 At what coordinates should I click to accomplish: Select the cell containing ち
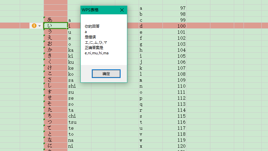pyautogui.click(x=56, y=116)
